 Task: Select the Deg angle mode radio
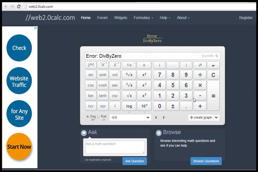point(88,116)
